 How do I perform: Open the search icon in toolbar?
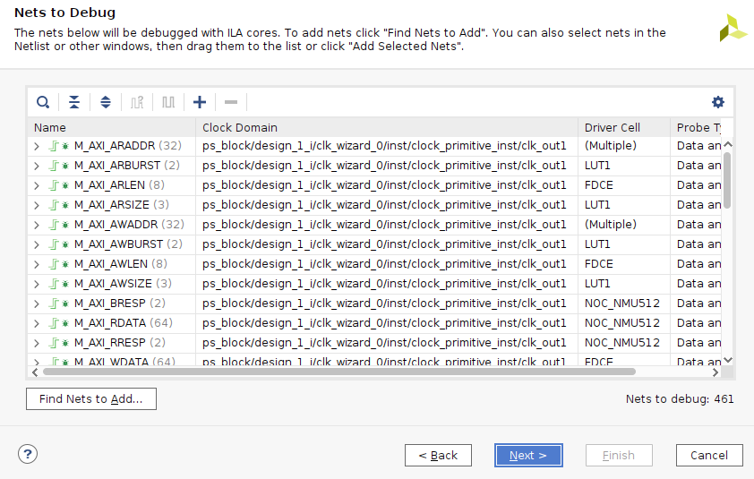coord(43,102)
